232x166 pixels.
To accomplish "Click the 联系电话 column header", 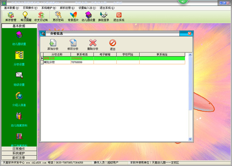I will (82, 55).
